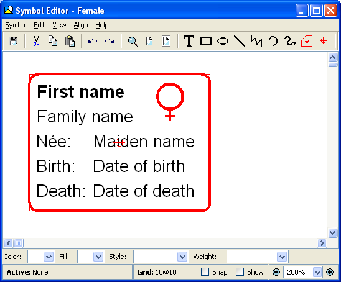Click the Redo arrow icon
341x282 pixels.
coord(110,41)
